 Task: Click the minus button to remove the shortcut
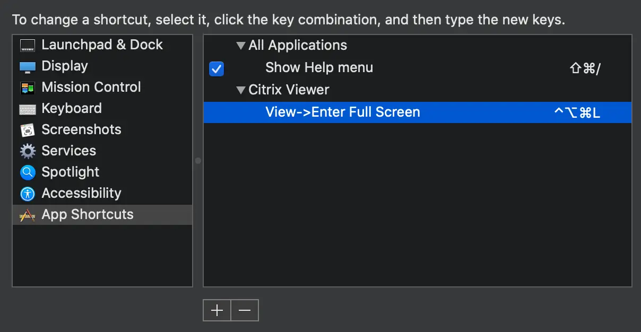[x=244, y=310]
